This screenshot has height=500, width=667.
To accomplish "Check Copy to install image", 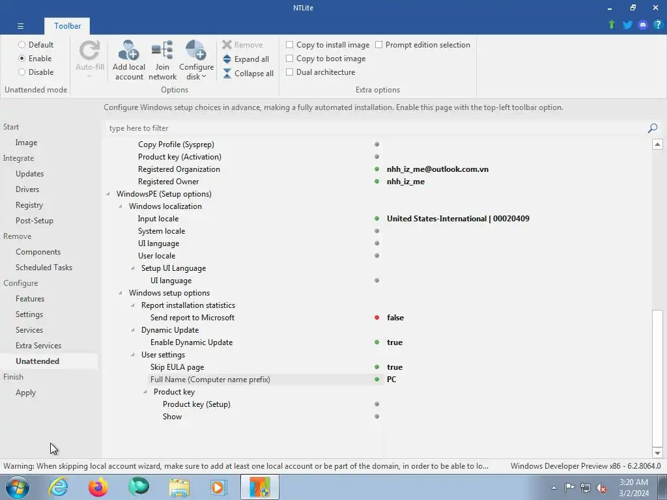I will pyautogui.click(x=289, y=45).
